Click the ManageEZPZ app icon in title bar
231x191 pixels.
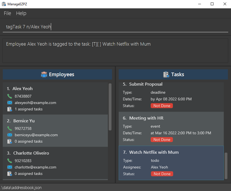point(4,4)
